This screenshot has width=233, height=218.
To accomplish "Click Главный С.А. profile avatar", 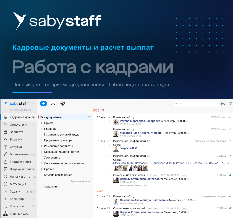I will coord(6,214).
